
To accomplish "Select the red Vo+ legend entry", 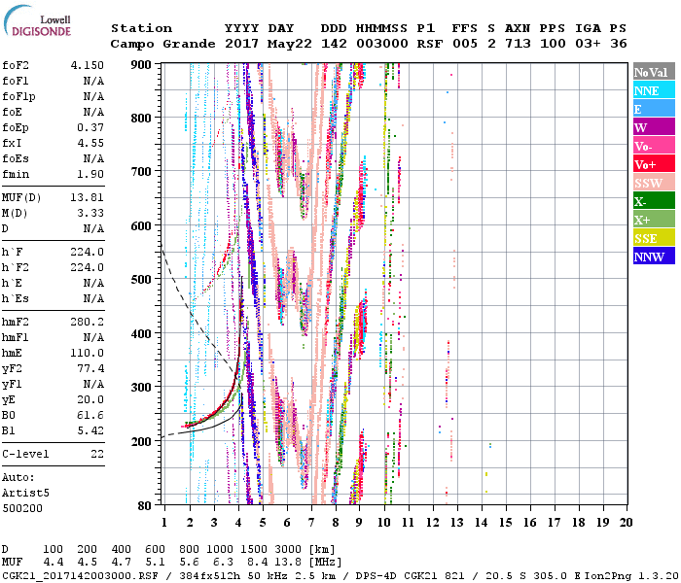I will coord(654,164).
